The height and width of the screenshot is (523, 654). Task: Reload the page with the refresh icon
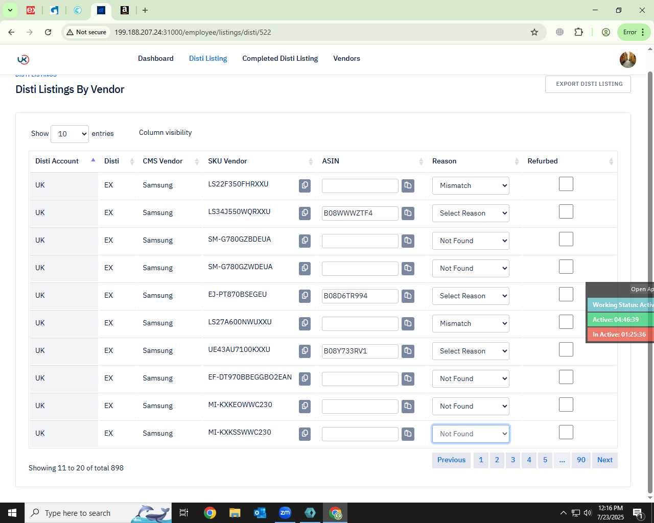point(48,32)
